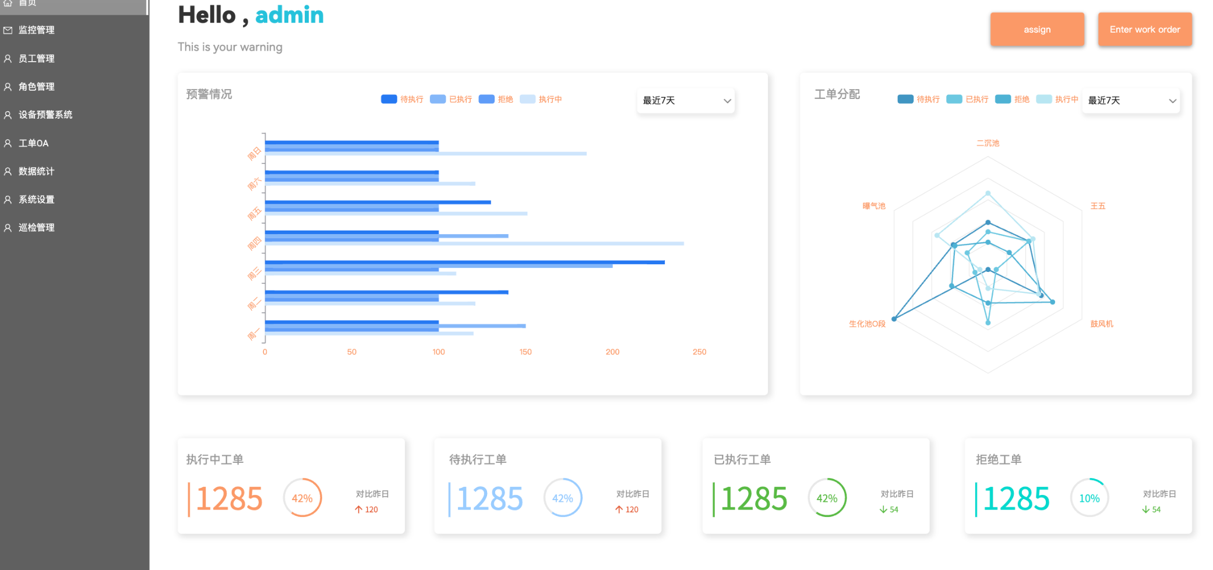Toggle 执行中 series in 预警情况 bar chart legend

point(541,100)
